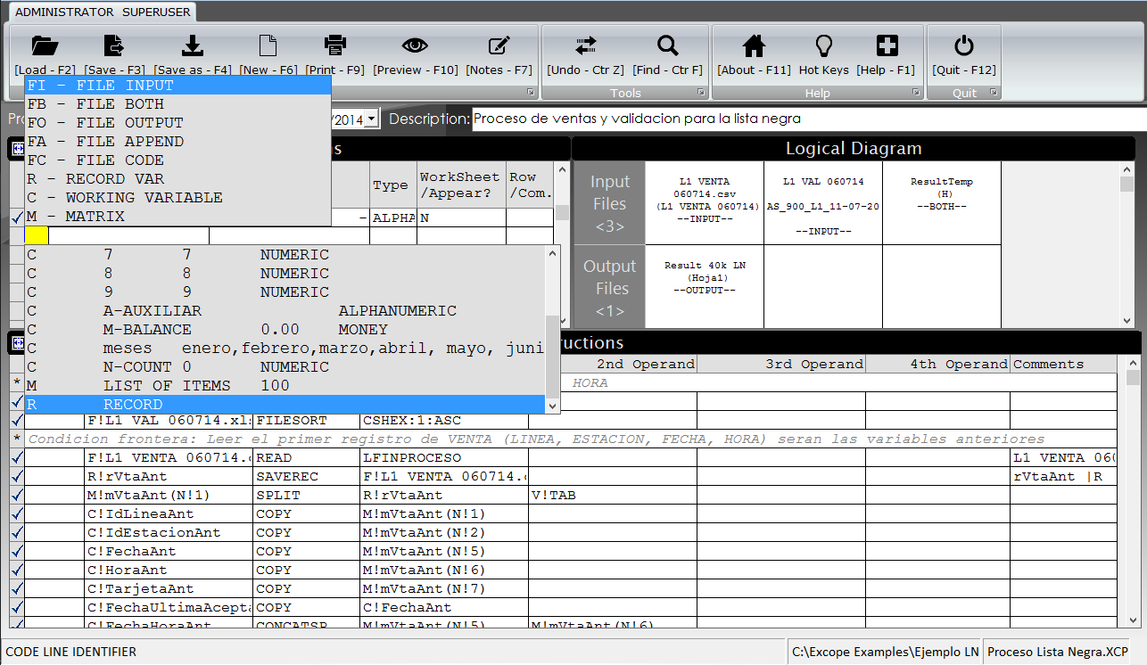Click the expand icon beside Variables panel header

[x=18, y=149]
